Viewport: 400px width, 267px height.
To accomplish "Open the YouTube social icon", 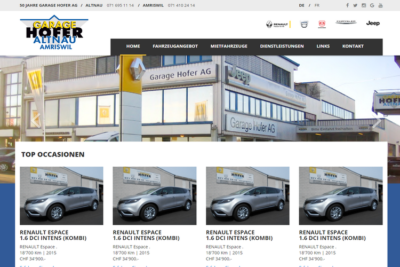I will (x=380, y=5).
